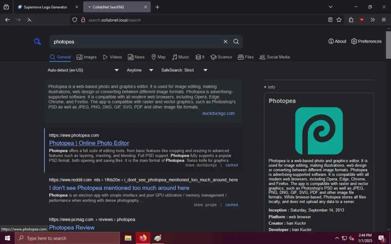Screen dimensions: 391x244
Task: List all tabs dropdown arrow
Action: click(x=331, y=7)
